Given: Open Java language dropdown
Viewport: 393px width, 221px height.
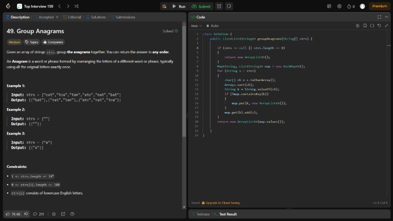Looking at the screenshot, I should click(x=196, y=26).
